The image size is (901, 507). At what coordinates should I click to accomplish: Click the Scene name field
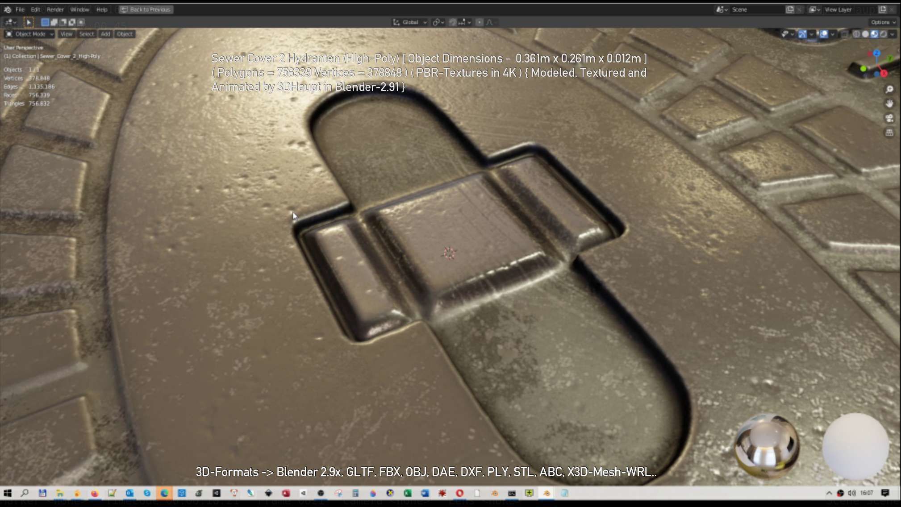[x=757, y=9]
